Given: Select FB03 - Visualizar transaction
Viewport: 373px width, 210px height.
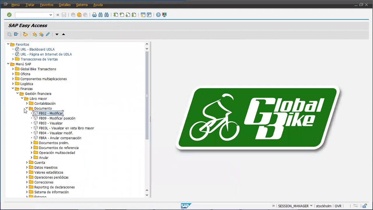Looking at the screenshot, I should point(51,123).
